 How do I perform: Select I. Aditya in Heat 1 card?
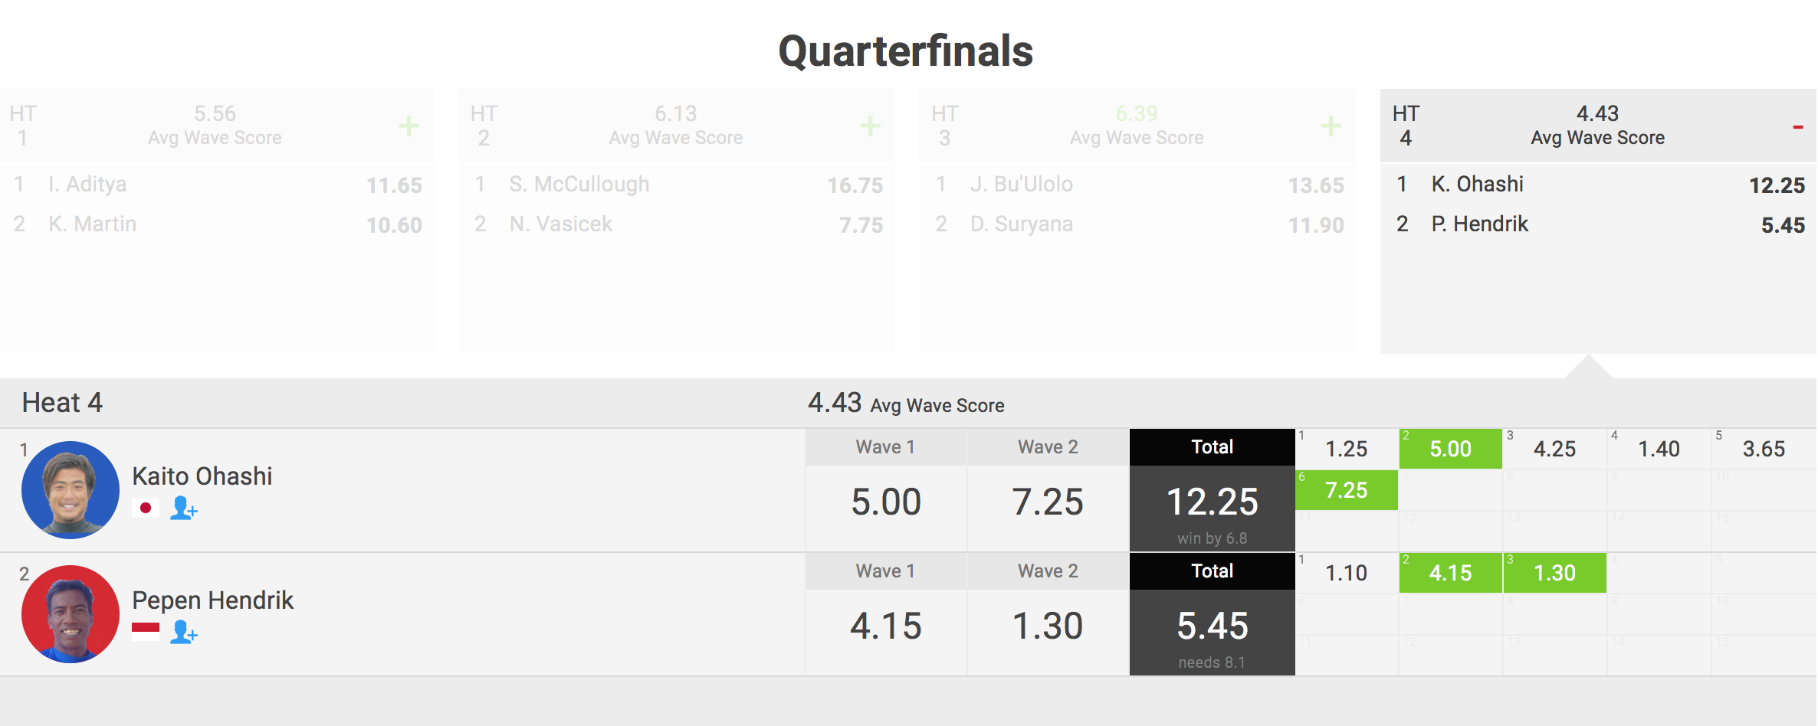(87, 185)
